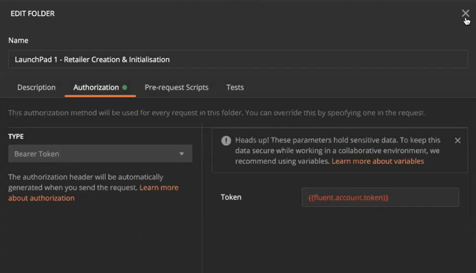Click the EDIT FOLDER dialog title
The width and height of the screenshot is (476, 273).
pos(33,13)
